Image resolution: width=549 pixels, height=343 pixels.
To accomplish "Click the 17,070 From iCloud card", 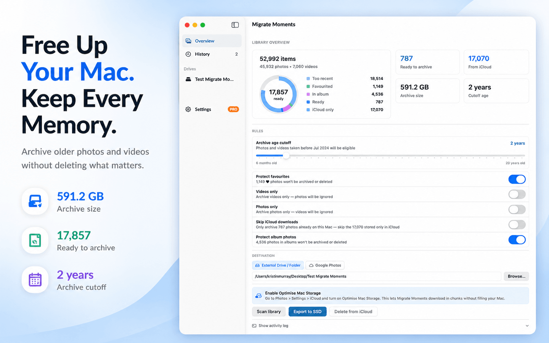I will pyautogui.click(x=496, y=62).
